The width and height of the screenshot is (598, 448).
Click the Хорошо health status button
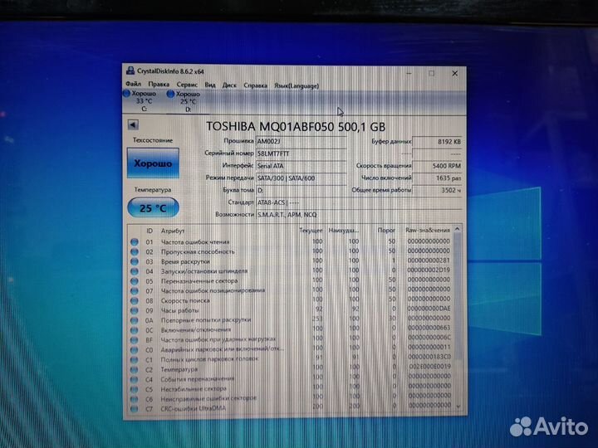[153, 163]
